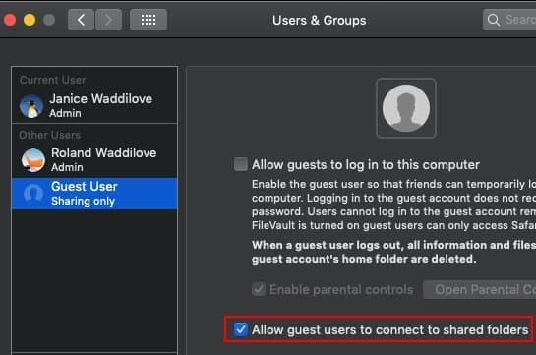Uncheck Allow guest users to connect to shared folders
The width and height of the screenshot is (536, 355).
[x=241, y=329]
